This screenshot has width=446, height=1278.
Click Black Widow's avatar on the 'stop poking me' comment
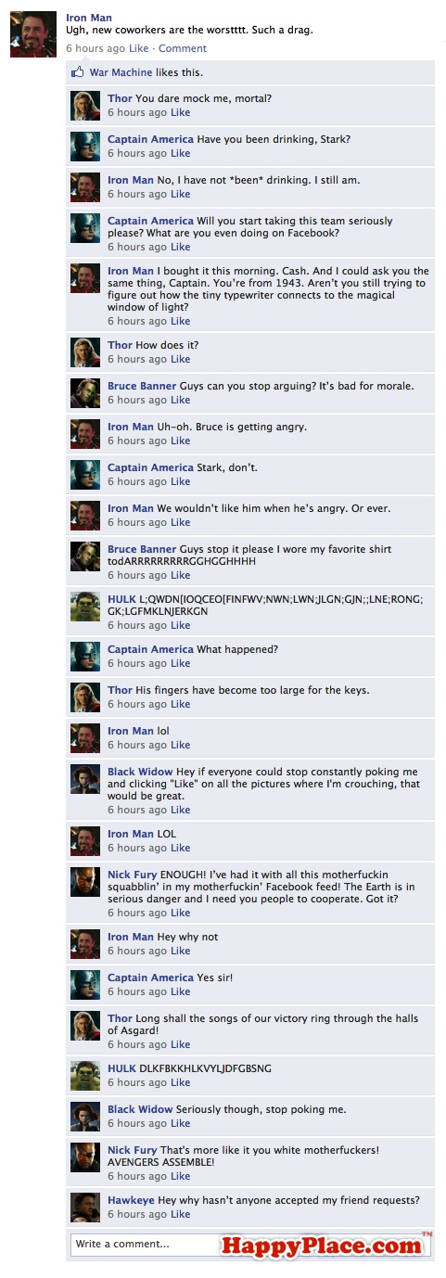[x=85, y=1117]
